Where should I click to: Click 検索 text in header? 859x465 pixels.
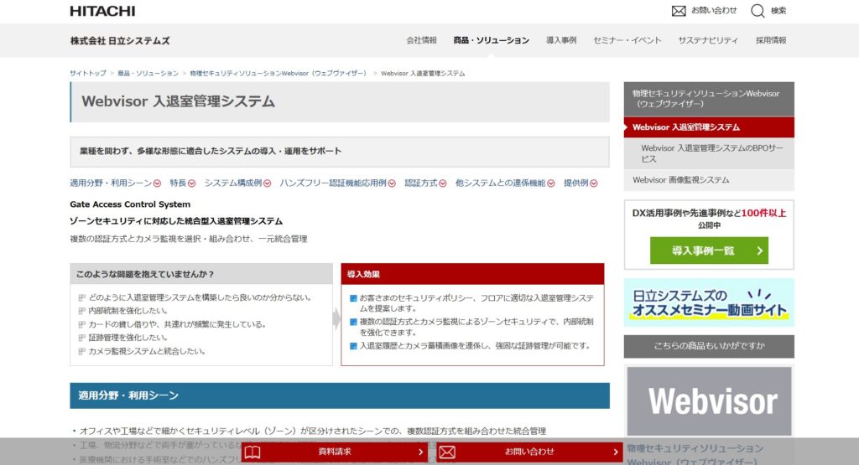click(x=778, y=10)
